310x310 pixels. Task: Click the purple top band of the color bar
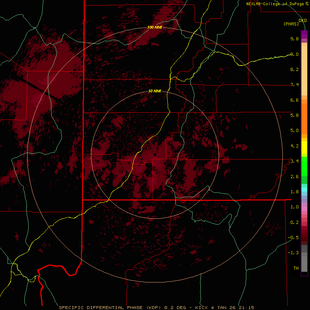point(304,34)
